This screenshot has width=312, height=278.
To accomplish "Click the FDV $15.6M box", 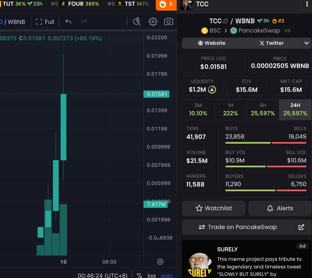I will 246,86.
